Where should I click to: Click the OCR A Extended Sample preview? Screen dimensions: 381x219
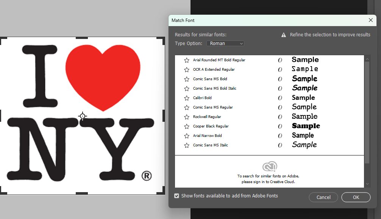[305, 69]
